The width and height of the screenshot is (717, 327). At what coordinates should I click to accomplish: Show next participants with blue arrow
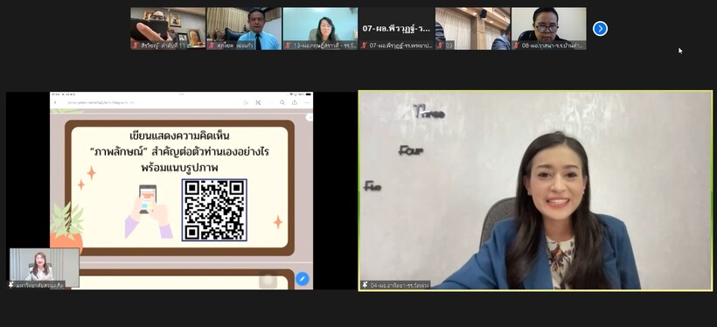tap(600, 29)
